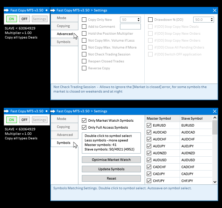This screenshot has height=208, width=222.
Task: Click OFF button in top small panel
Action: pyautogui.click(x=25, y=19)
